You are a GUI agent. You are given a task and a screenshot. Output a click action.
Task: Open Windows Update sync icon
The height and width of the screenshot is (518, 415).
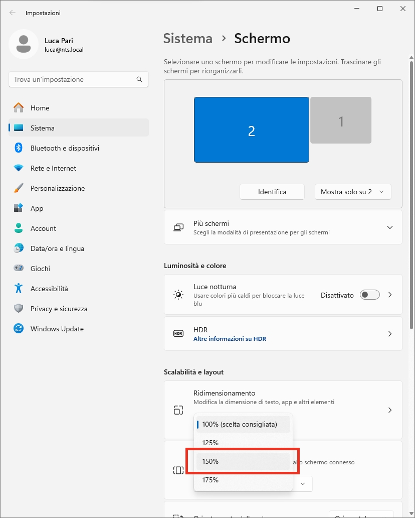pyautogui.click(x=19, y=329)
